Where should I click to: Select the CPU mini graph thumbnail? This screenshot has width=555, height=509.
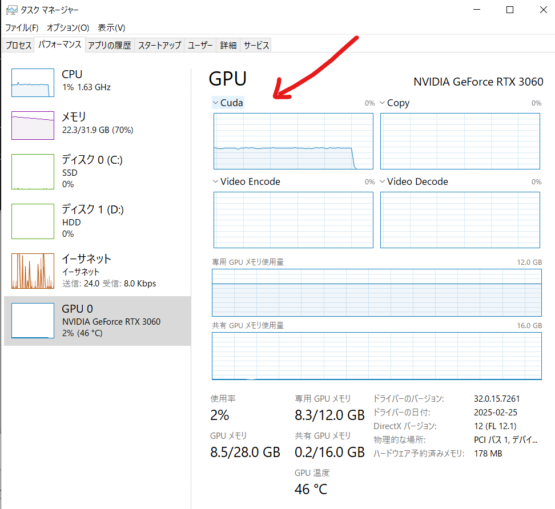33,83
